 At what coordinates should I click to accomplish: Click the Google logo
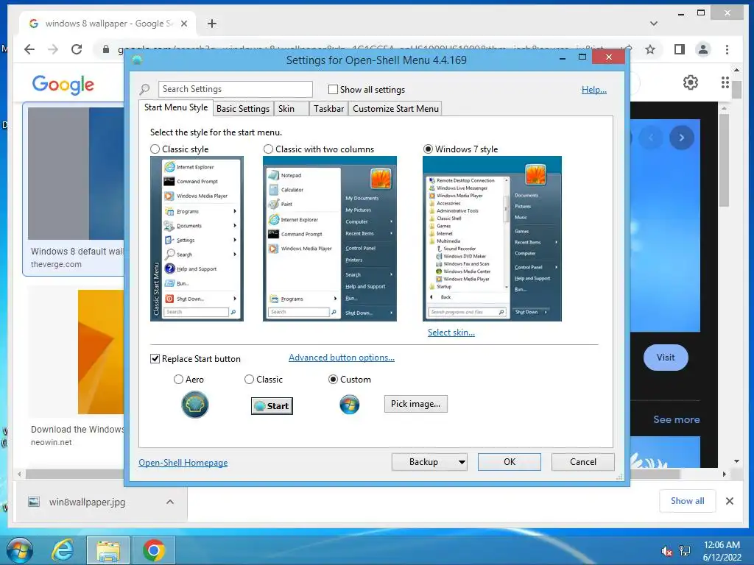63,85
